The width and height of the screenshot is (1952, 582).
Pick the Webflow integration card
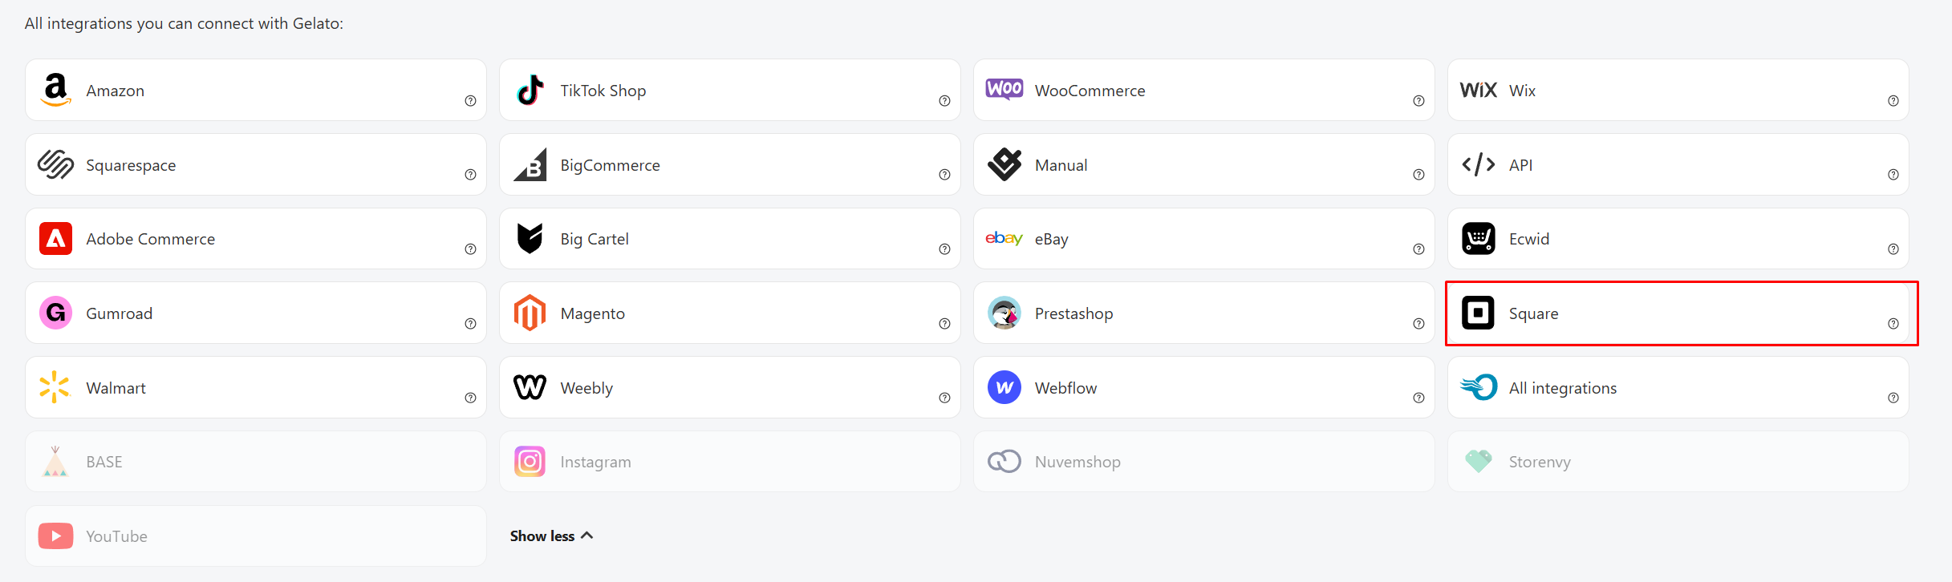coord(1203,388)
